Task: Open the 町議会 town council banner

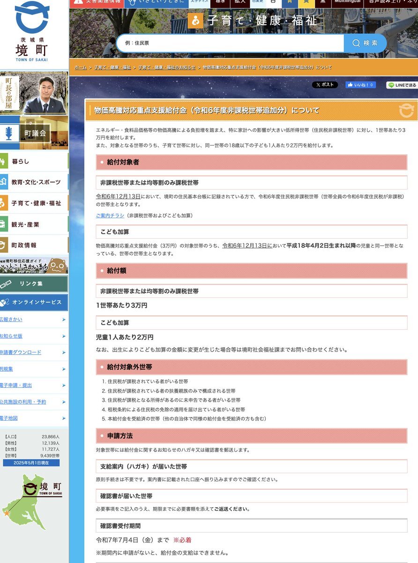Action: coord(34,133)
